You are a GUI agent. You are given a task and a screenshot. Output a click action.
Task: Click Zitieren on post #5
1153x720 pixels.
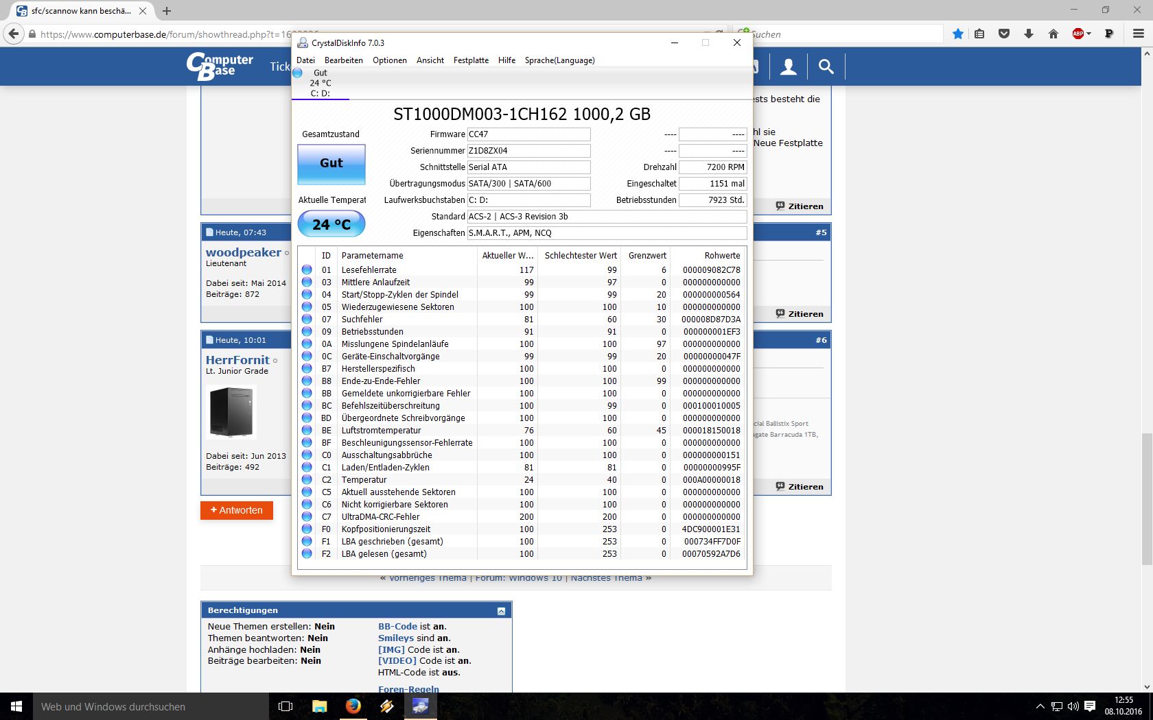pos(800,314)
